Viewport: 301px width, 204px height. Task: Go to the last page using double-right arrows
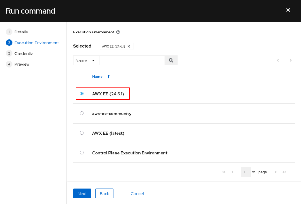coord(284,172)
